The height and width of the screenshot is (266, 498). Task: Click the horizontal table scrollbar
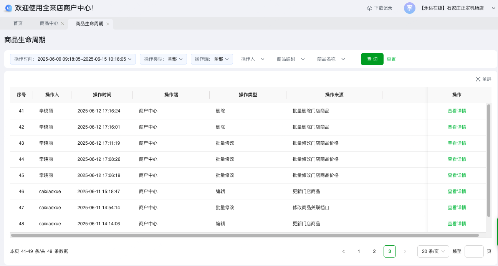click(245, 235)
